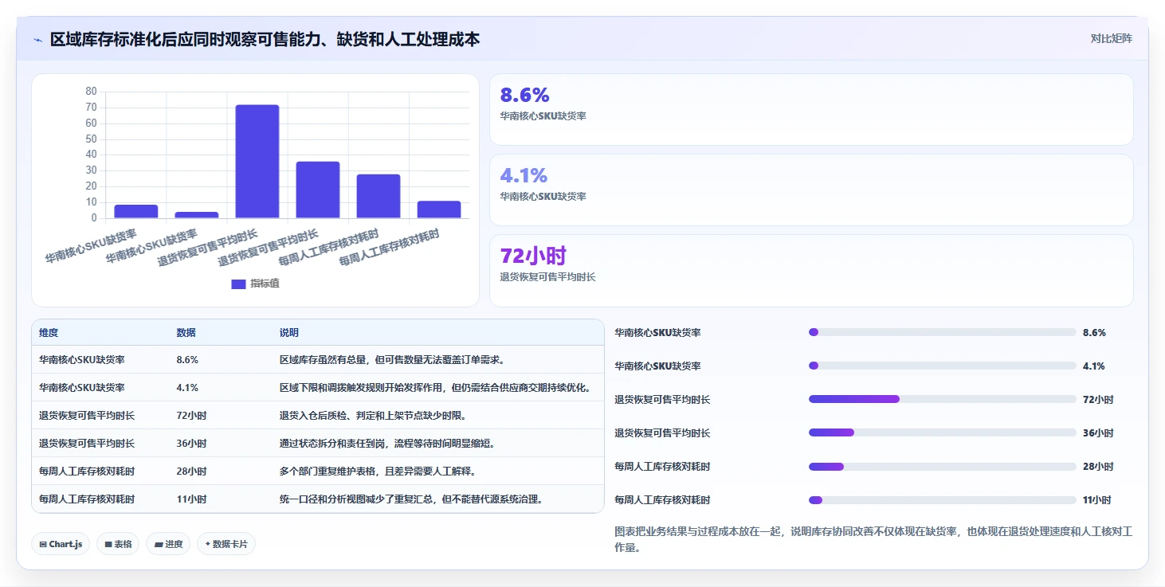Select the title 区域库存标准化后应同时观察可售能力

pyautogui.click(x=186, y=39)
